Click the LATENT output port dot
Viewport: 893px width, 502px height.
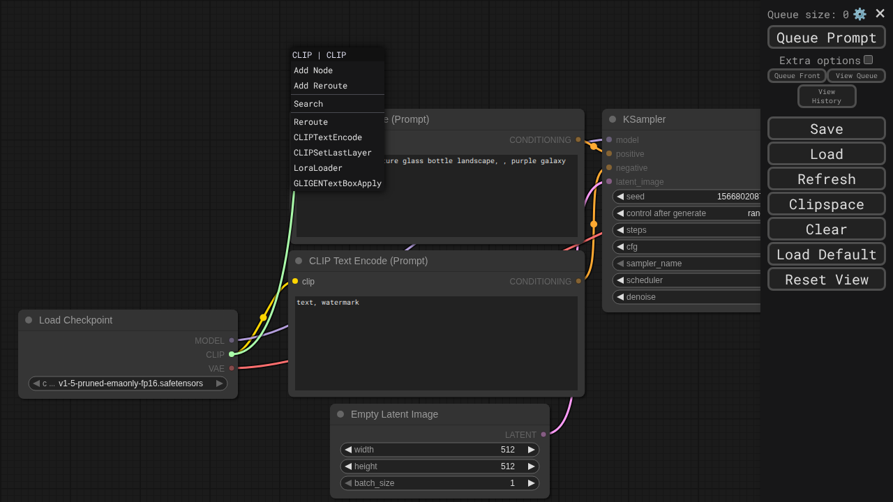point(543,434)
